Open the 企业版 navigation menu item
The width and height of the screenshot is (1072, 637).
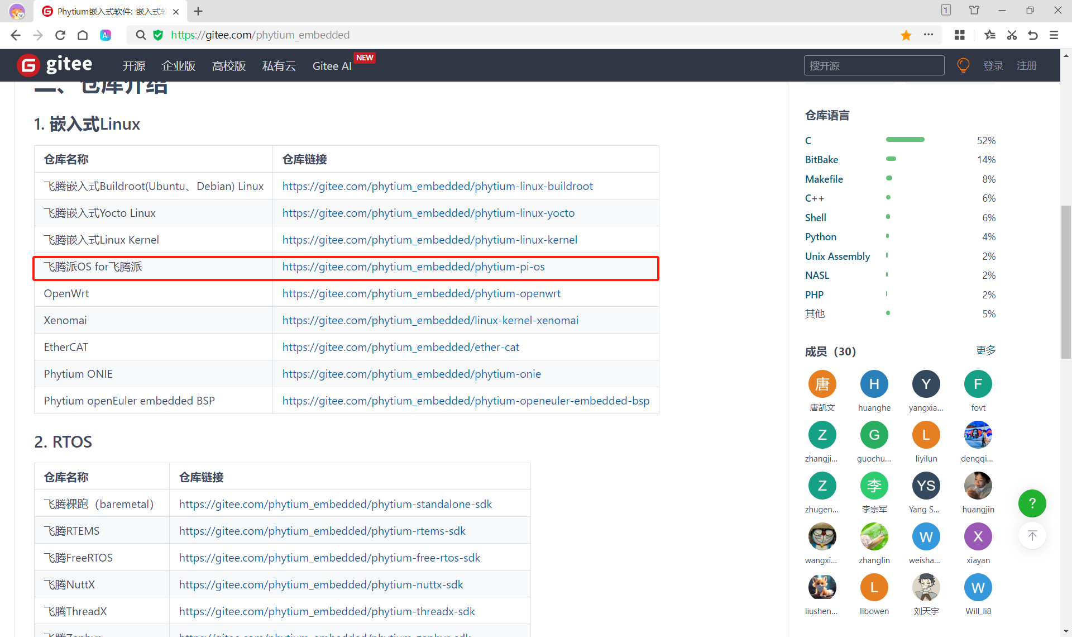[x=179, y=66]
